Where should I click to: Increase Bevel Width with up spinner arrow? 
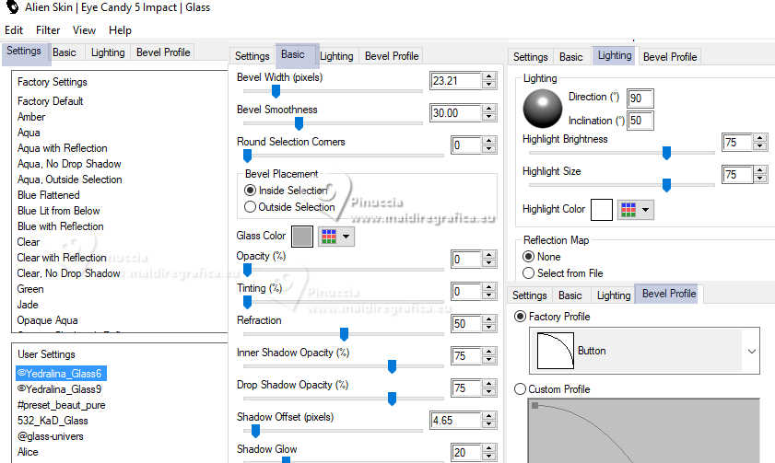[488, 76]
